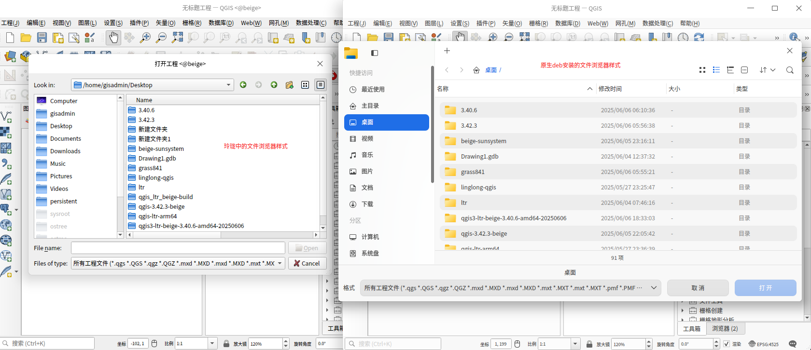Image resolution: width=811 pixels, height=350 pixels.
Task: Click Zoom Out magnifier in left QGIS toolbar
Action: tap(161, 38)
